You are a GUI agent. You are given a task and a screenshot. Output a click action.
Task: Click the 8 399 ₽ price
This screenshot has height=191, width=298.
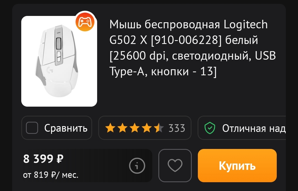click(43, 159)
